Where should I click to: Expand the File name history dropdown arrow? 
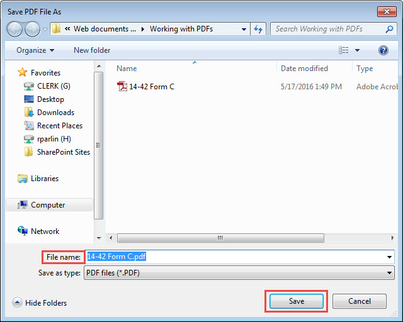pos(389,257)
